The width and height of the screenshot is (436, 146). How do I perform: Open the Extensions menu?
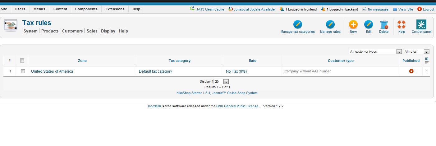(115, 9)
